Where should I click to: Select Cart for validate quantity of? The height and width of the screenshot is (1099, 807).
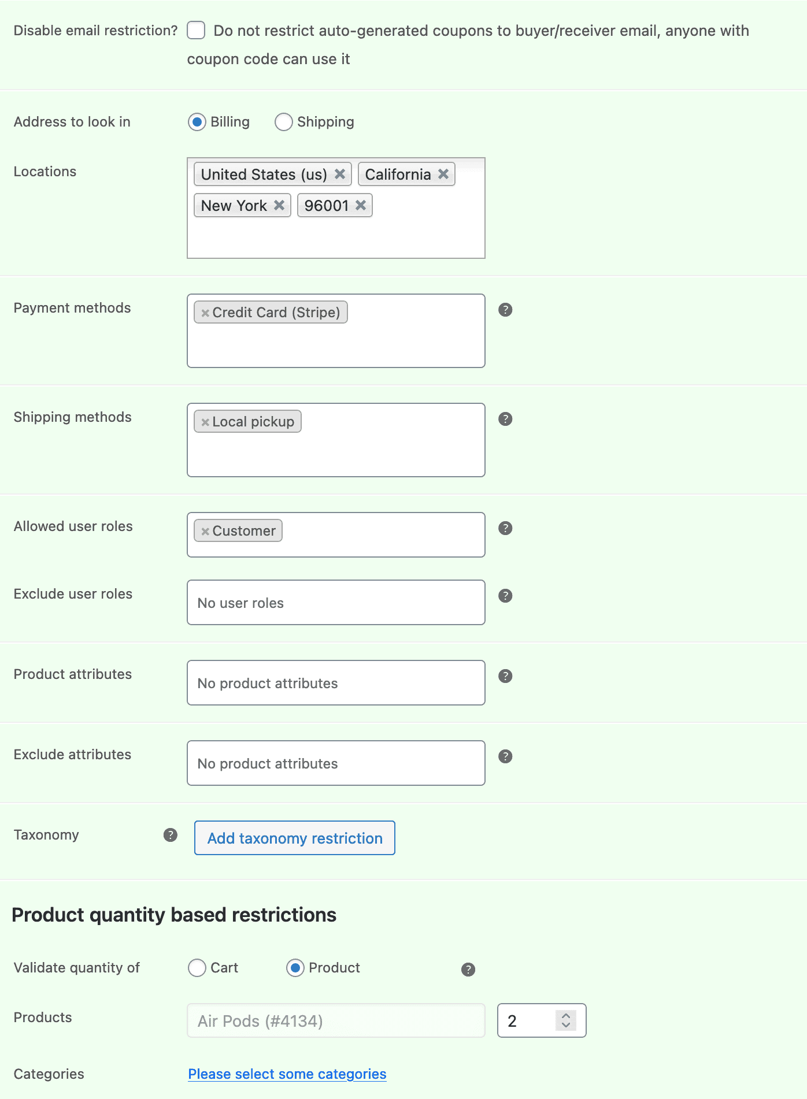point(197,968)
